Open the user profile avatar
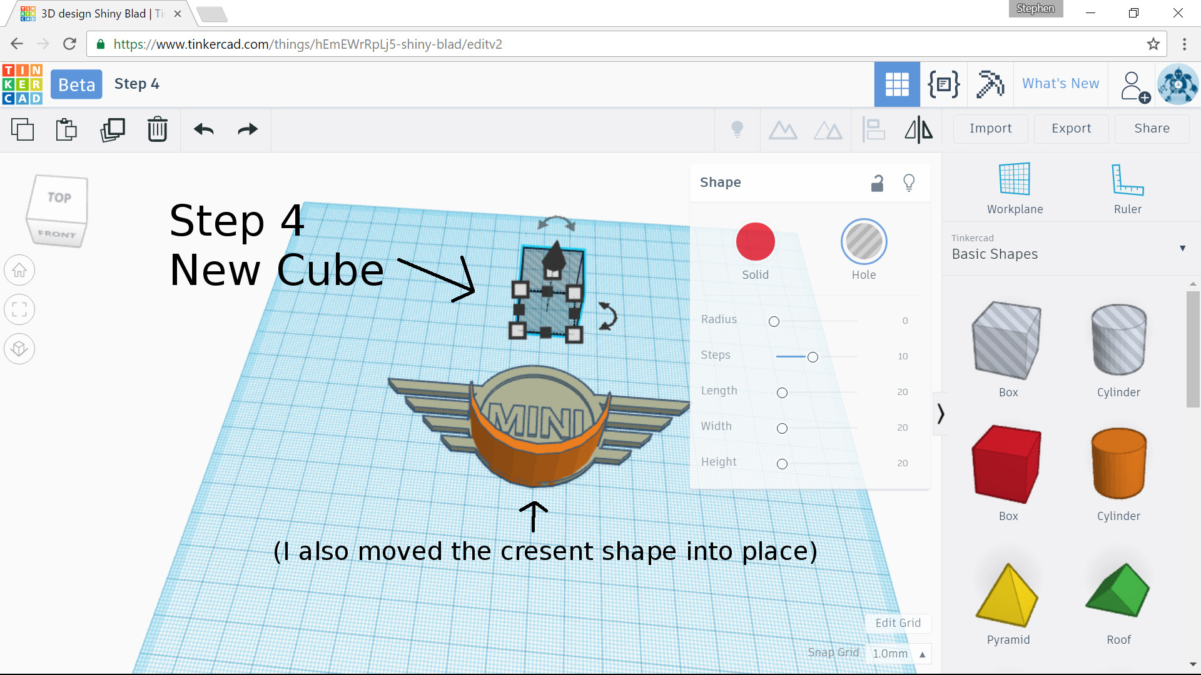1201x675 pixels. (x=1178, y=84)
